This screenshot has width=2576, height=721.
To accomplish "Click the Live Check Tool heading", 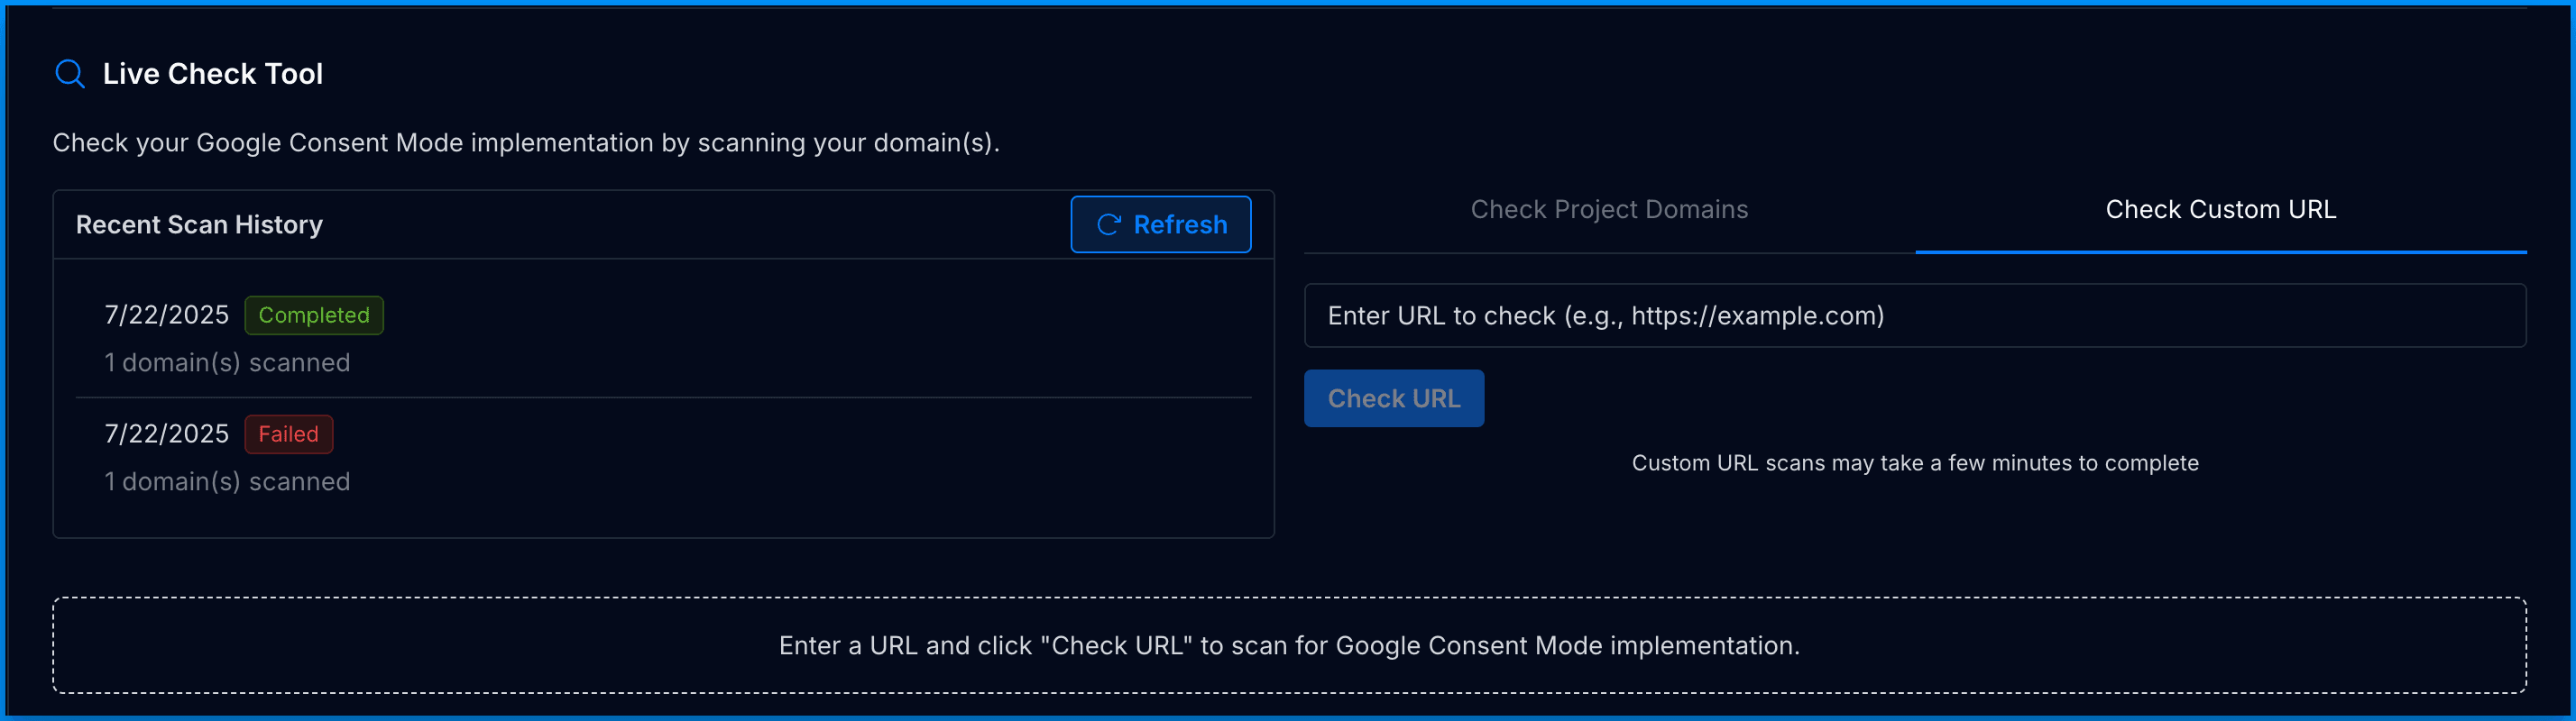I will [213, 74].
